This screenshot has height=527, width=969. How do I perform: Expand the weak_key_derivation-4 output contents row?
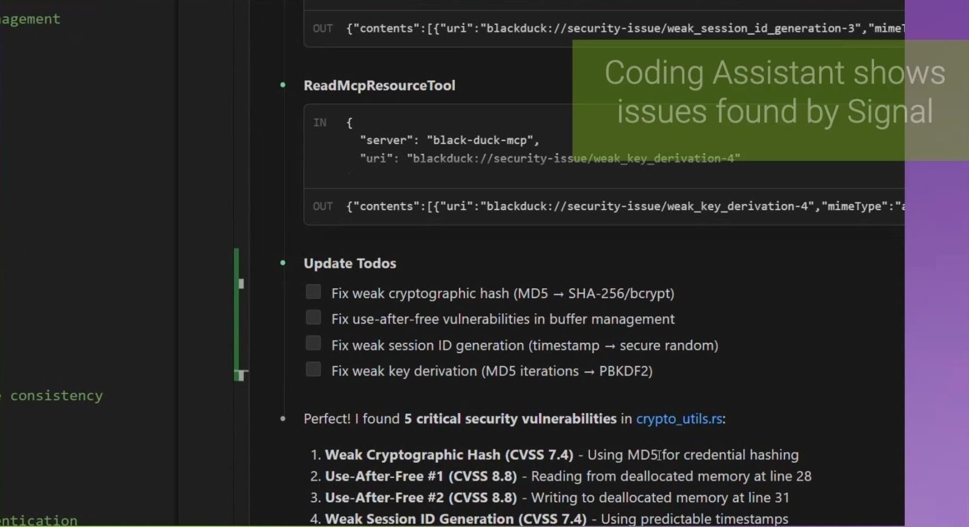(x=606, y=207)
